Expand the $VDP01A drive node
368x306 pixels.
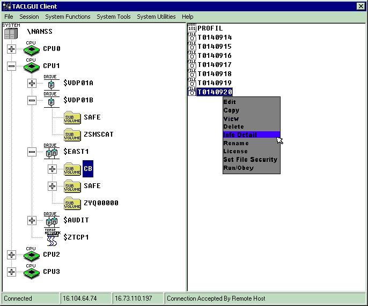pyautogui.click(x=32, y=83)
